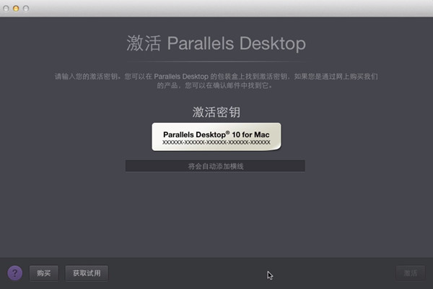Click the greyed-out 激活 button
433x289 pixels.
click(410, 273)
